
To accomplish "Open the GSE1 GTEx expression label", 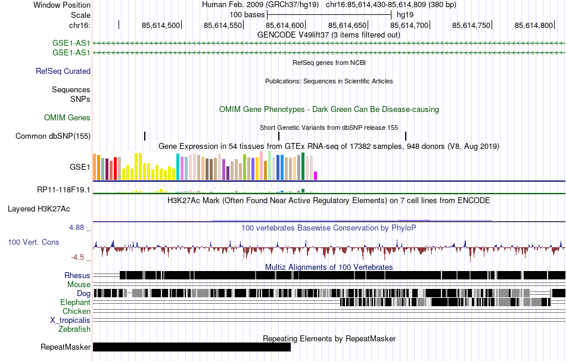I will point(80,167).
